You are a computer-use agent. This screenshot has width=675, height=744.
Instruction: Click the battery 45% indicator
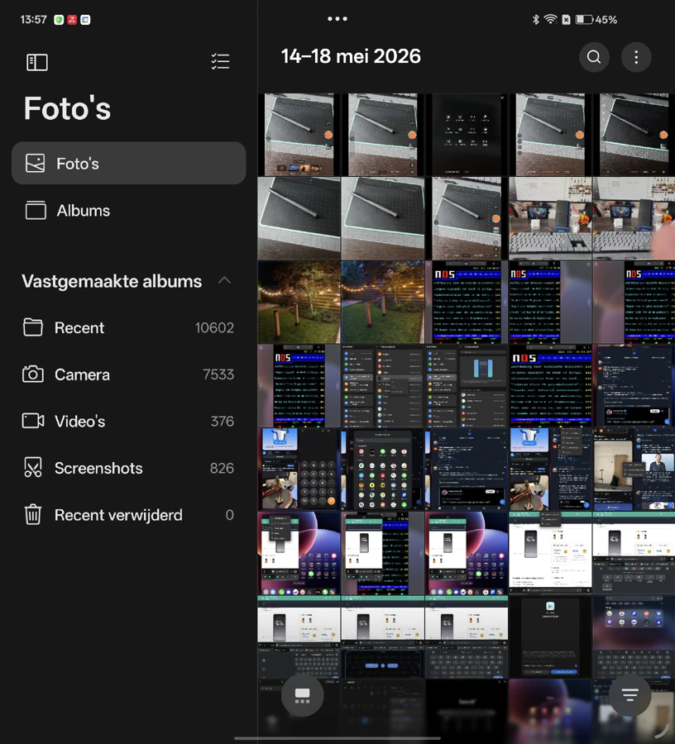[x=596, y=20]
